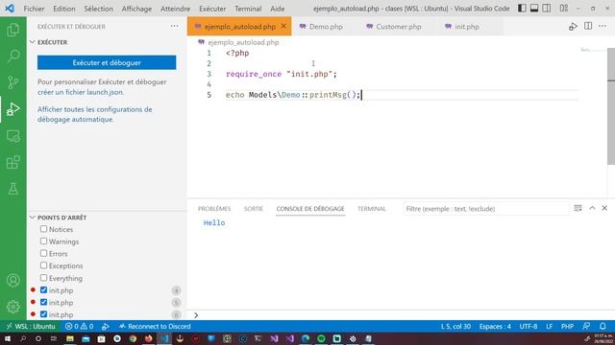Click the UTF-8 encoding indicator

(x=529, y=326)
